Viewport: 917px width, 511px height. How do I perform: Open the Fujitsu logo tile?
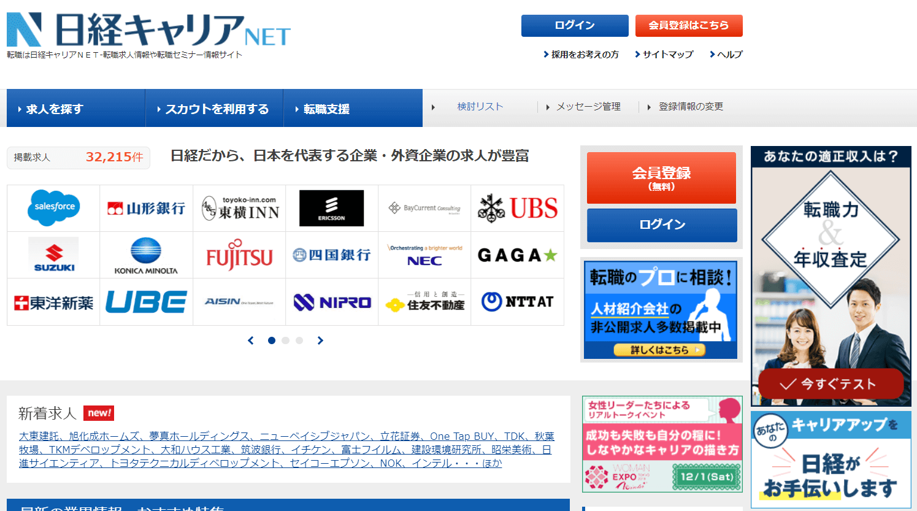[x=239, y=256]
